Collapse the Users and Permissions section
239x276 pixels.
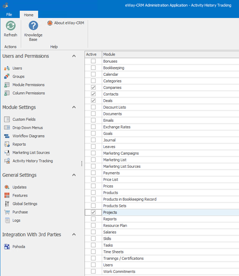pyautogui.click(x=74, y=56)
